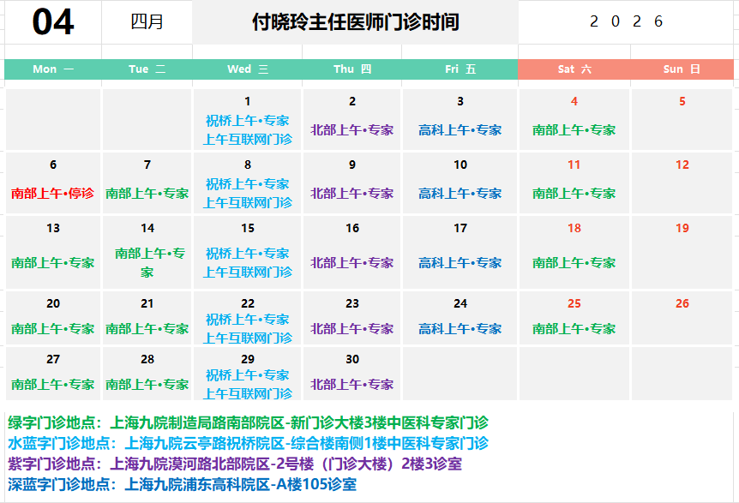Image resolution: width=739 pixels, height=503 pixels.
Task: Select the red 南部上午•停诊 entry
Action: pyautogui.click(x=53, y=194)
